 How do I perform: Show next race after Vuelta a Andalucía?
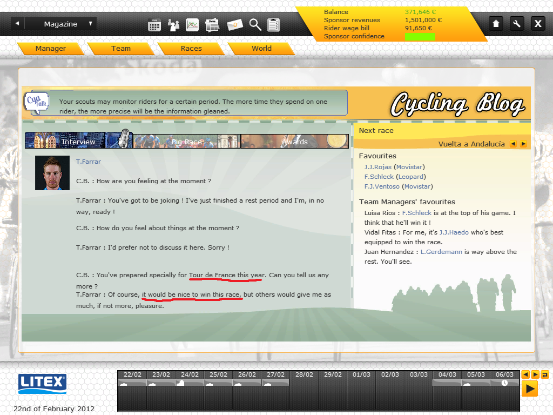(x=523, y=144)
